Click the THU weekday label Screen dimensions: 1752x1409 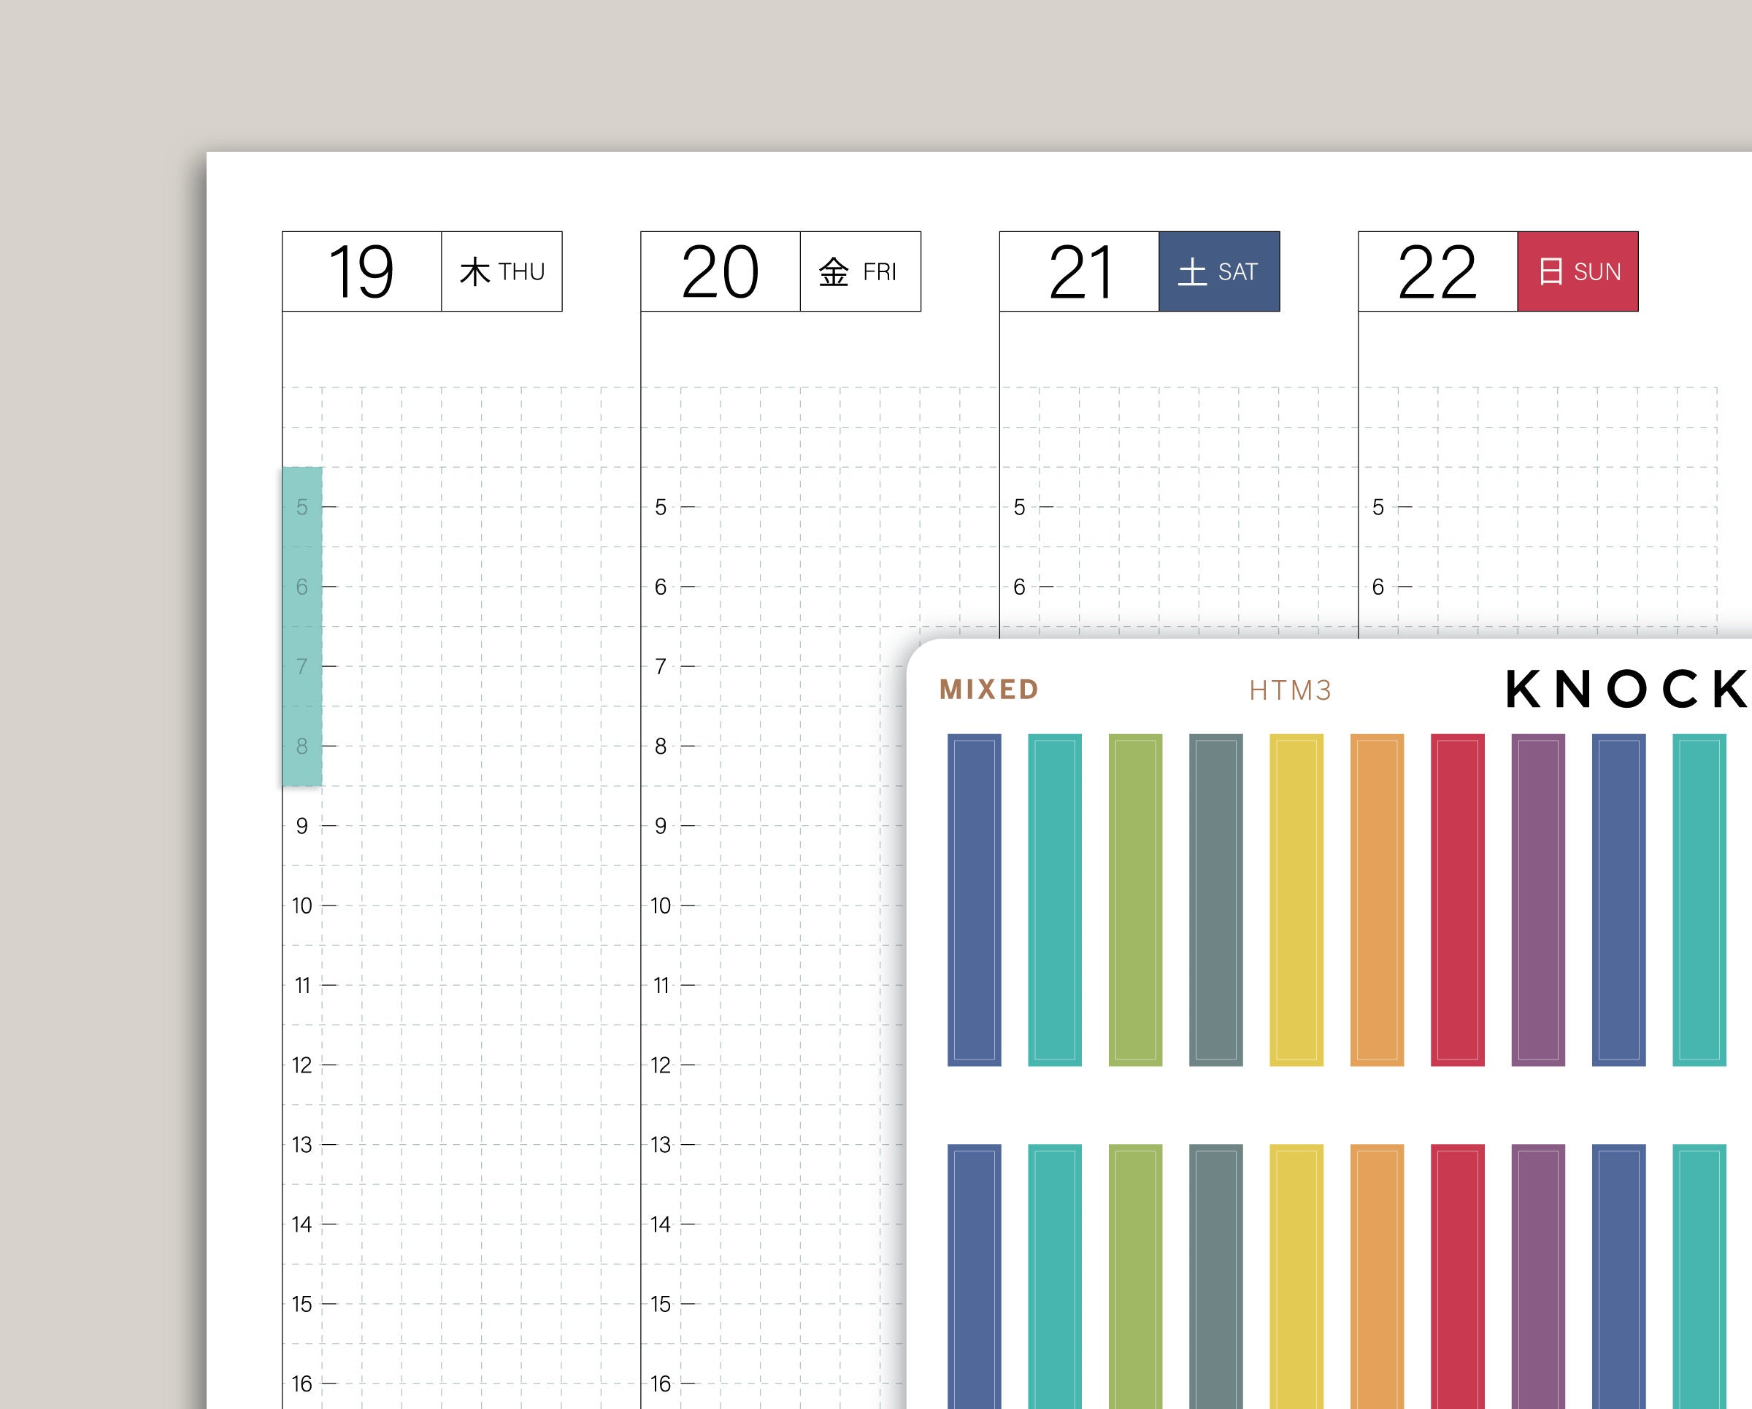point(502,271)
